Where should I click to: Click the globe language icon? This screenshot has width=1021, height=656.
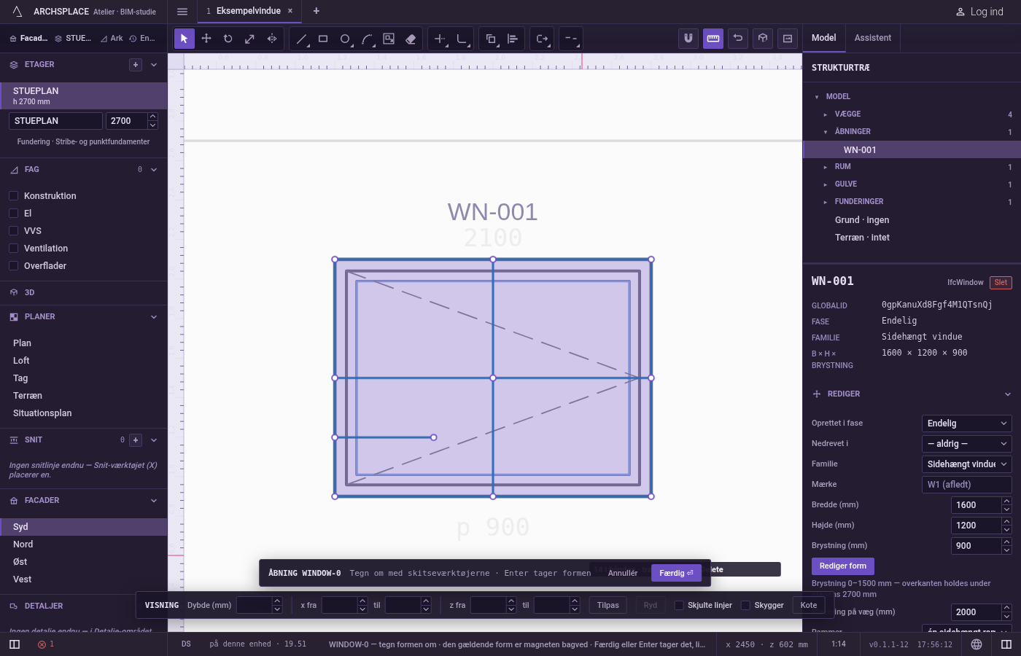(x=977, y=644)
